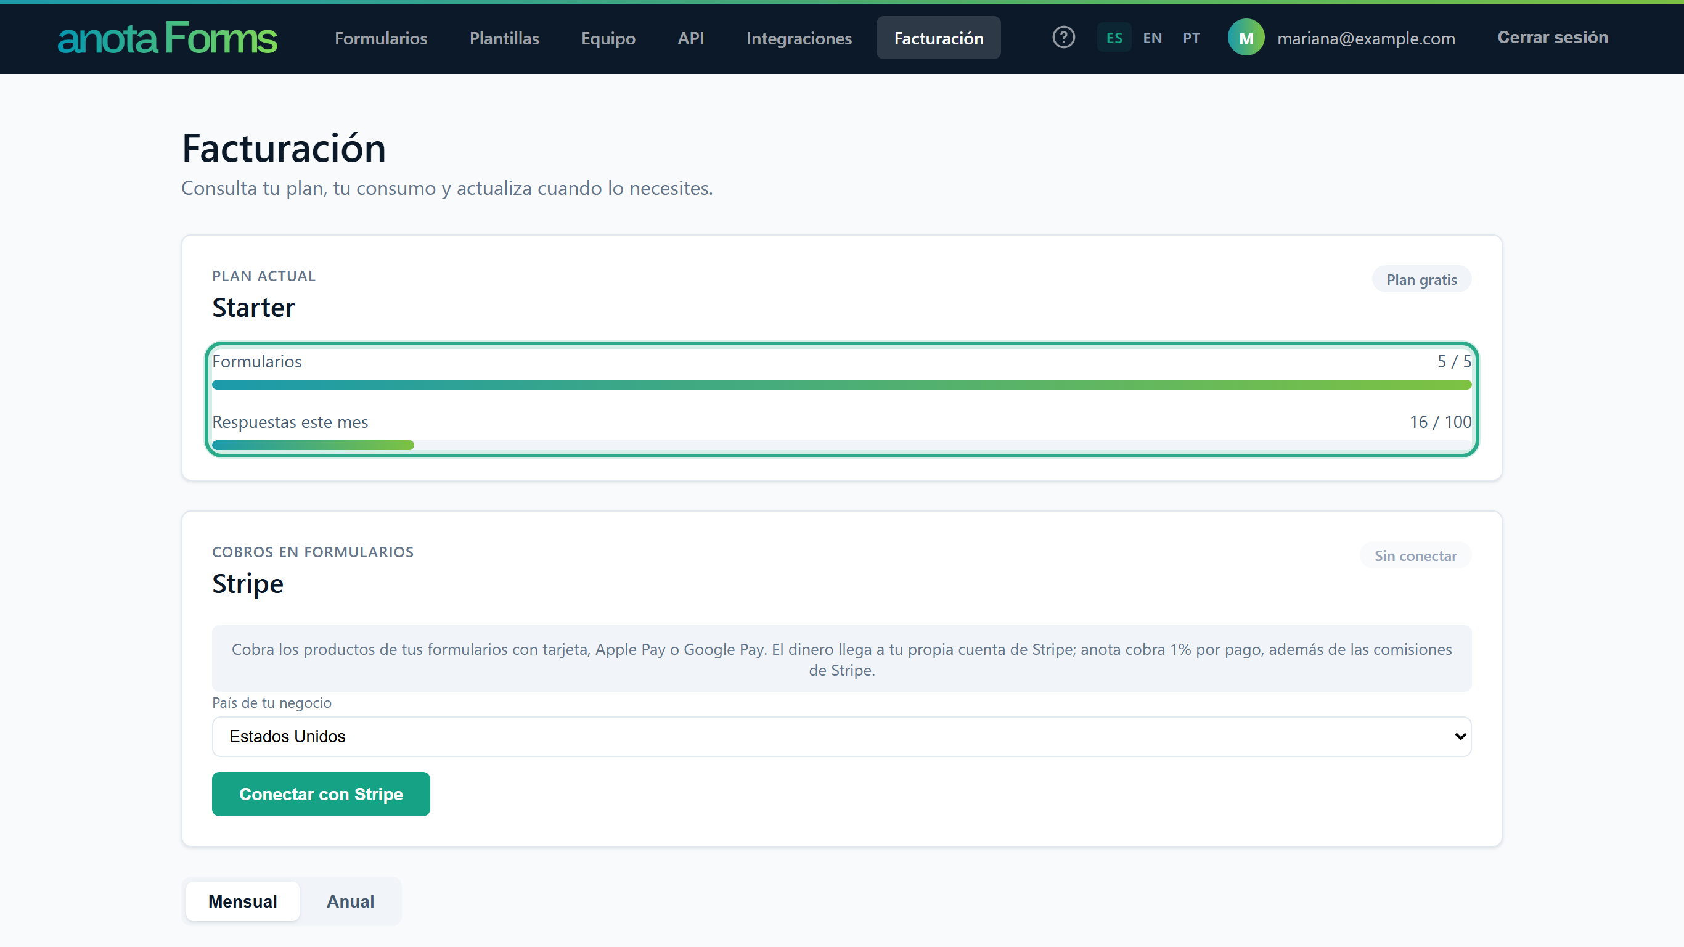Select the Facturación navigation tab
The height and width of the screenshot is (947, 1684).
[x=938, y=38]
